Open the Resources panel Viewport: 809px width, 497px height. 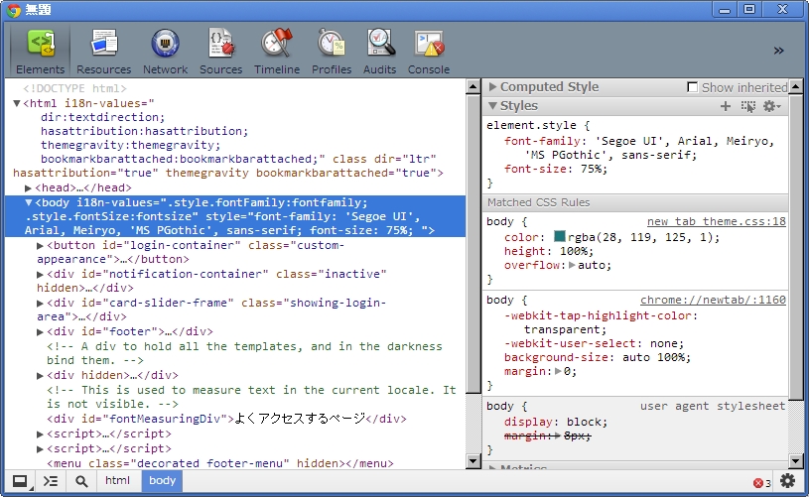103,51
